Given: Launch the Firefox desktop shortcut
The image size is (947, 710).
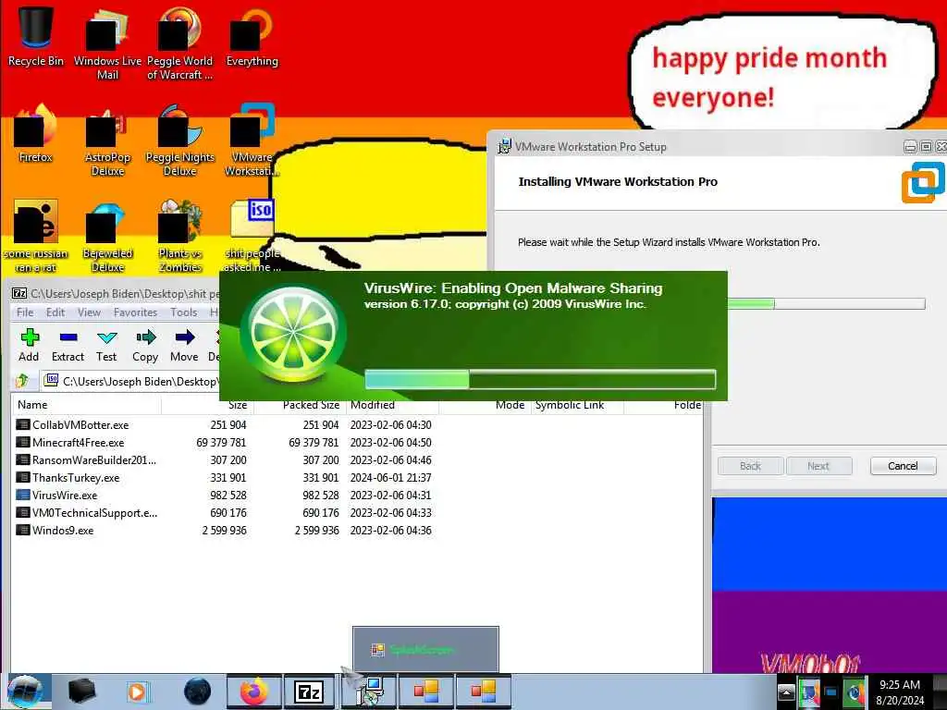Looking at the screenshot, I should coord(36,133).
